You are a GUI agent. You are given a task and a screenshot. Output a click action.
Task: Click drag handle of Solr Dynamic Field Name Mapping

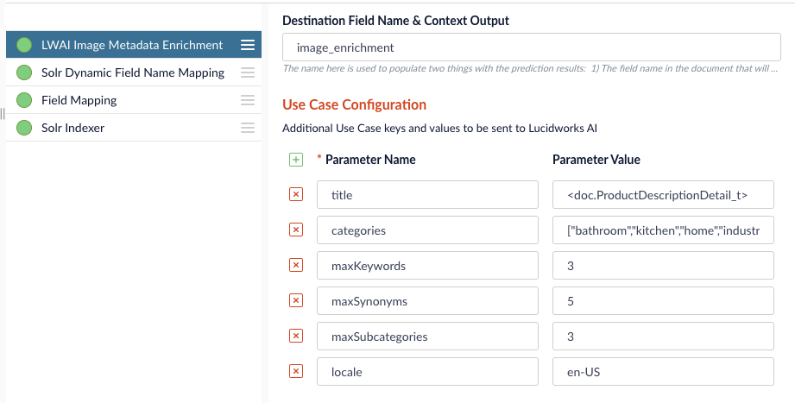coord(248,72)
